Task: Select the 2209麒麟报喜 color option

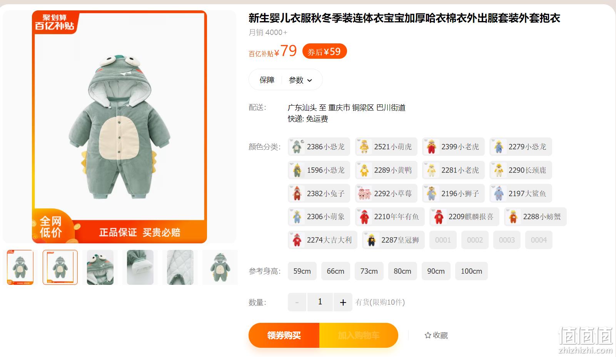Action: tap(464, 217)
